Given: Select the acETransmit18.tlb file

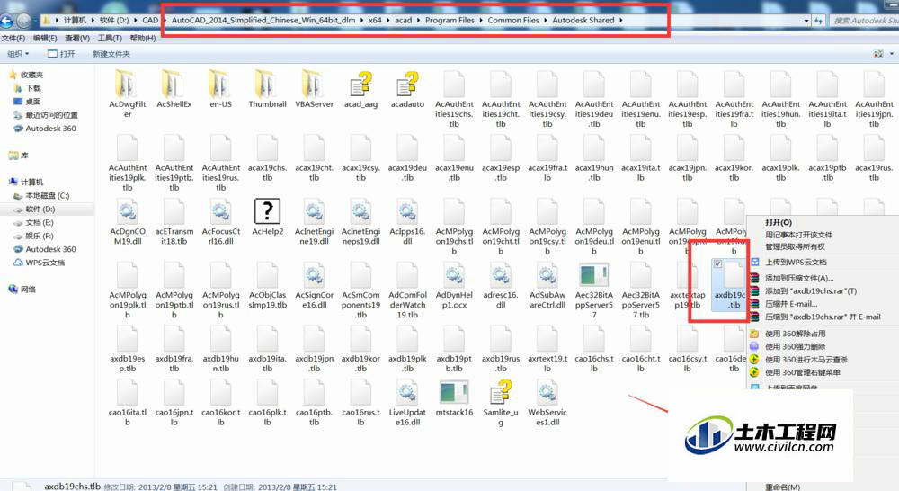Looking at the screenshot, I should [x=174, y=222].
